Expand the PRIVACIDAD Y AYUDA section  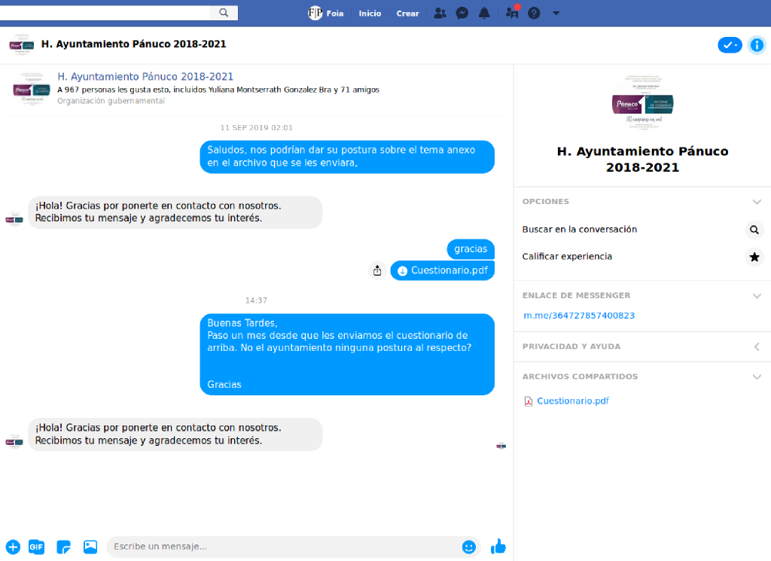coord(642,346)
